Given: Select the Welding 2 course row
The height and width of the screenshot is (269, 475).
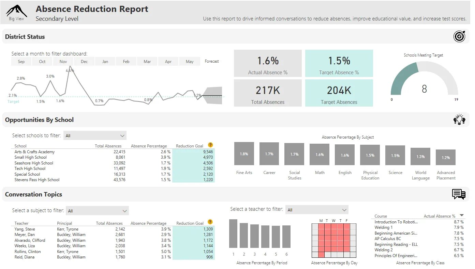Looking at the screenshot, I should point(419,250).
